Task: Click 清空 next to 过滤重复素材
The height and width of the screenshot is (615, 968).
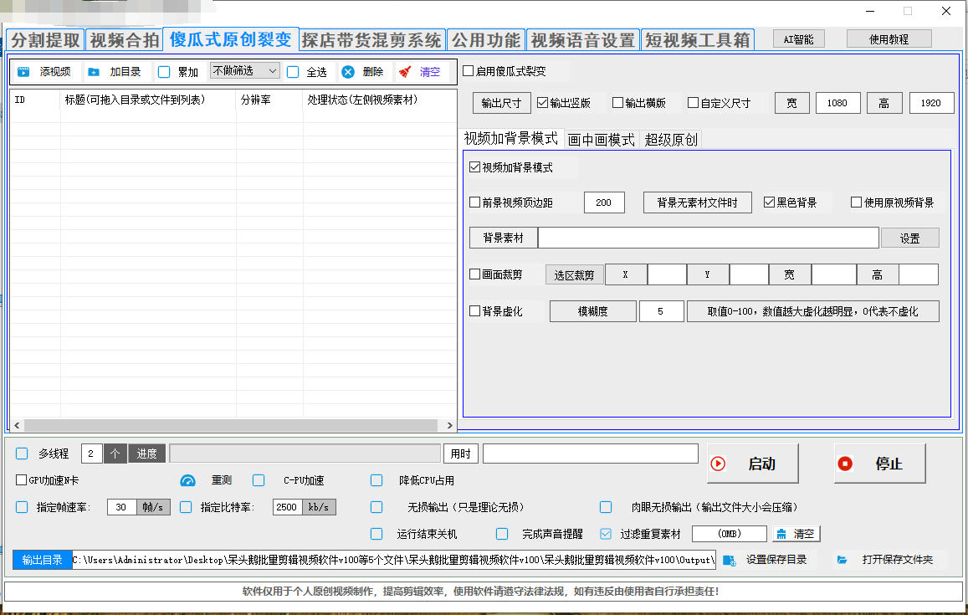Action: (x=796, y=534)
